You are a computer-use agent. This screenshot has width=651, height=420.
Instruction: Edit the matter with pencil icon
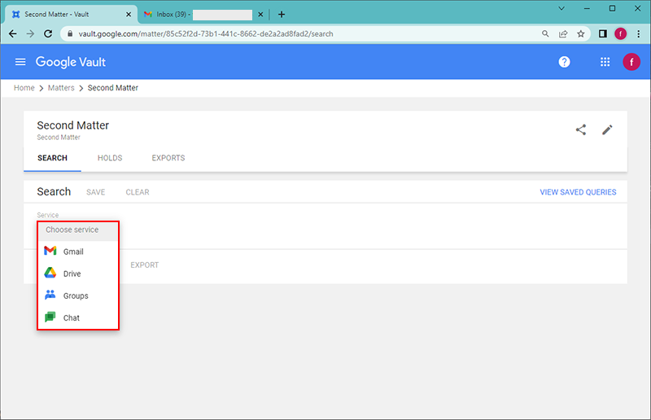607,129
